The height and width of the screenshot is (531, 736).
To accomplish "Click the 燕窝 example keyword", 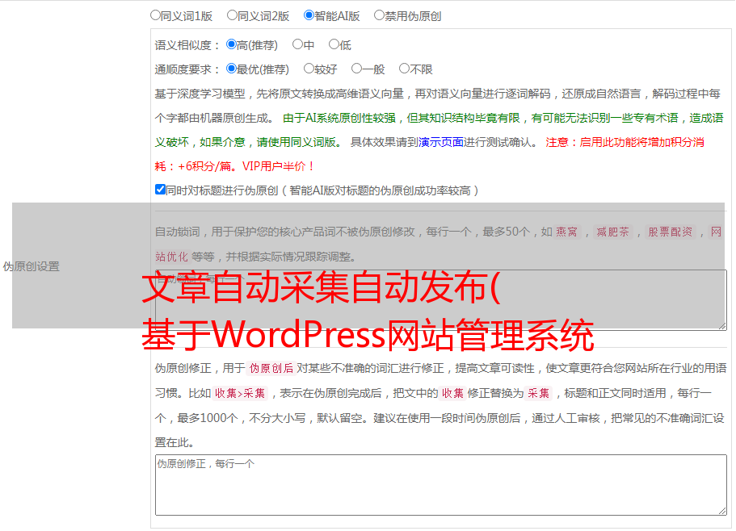I will tap(566, 232).
